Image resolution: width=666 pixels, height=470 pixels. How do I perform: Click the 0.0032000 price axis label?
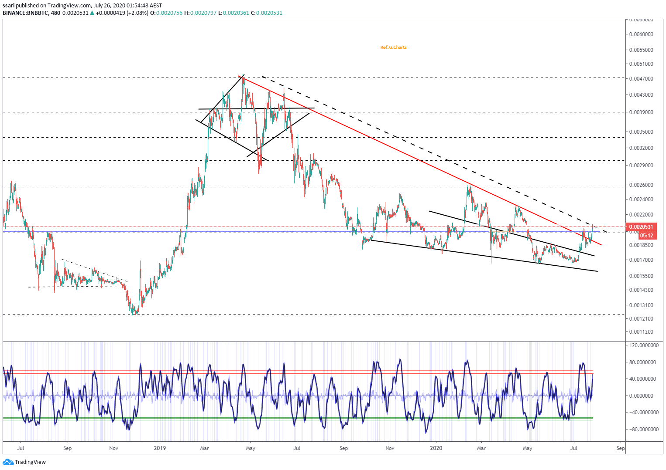641,148
